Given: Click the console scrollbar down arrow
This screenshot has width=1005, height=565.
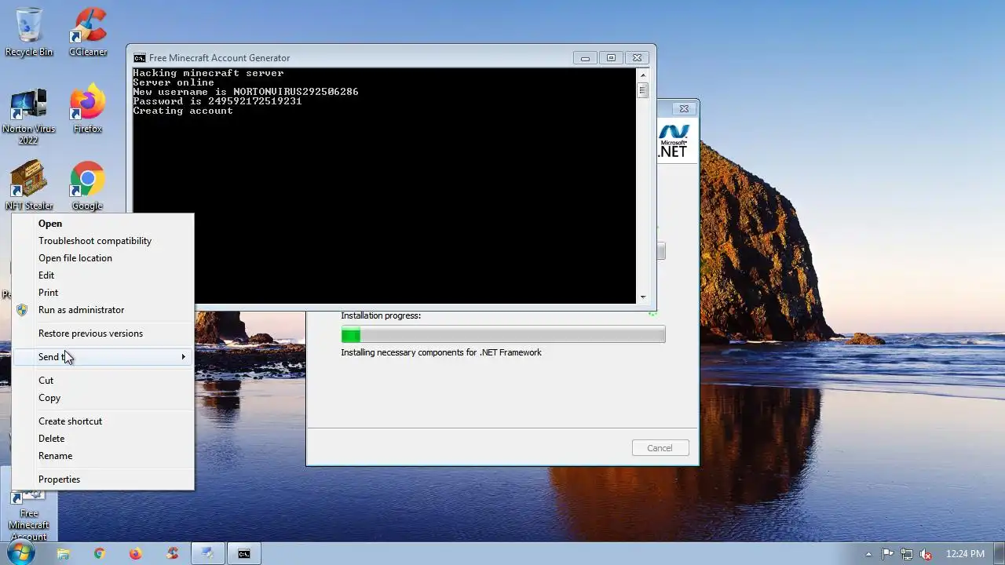Looking at the screenshot, I should [643, 297].
